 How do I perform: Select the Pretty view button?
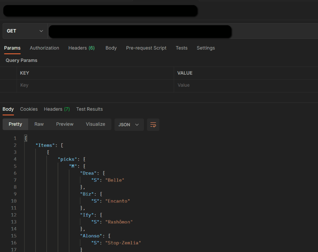tap(15, 124)
